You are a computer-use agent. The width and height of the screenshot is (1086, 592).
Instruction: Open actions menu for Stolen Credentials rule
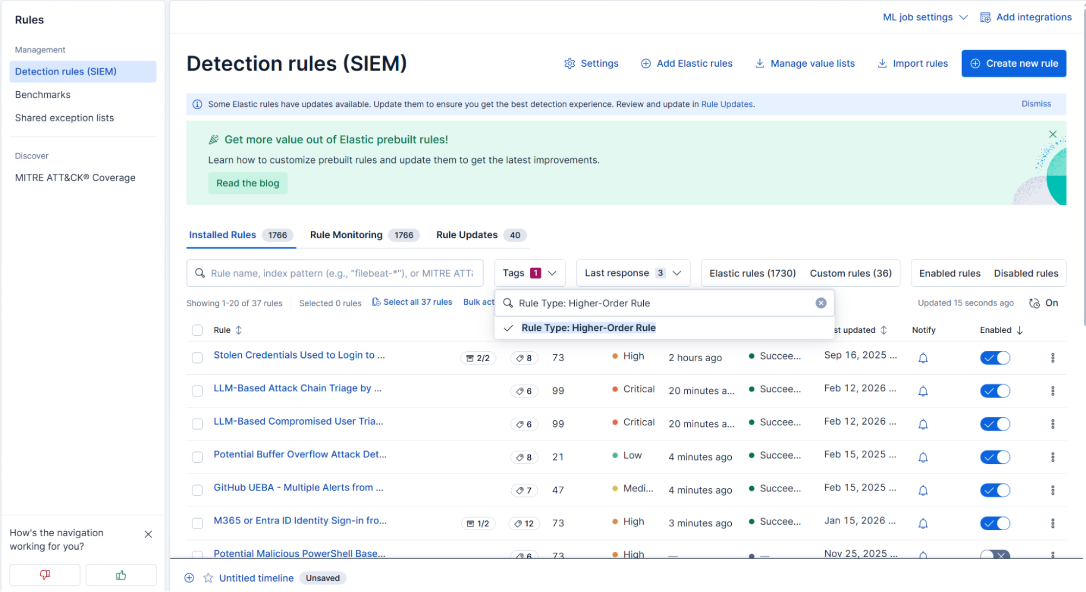point(1052,358)
